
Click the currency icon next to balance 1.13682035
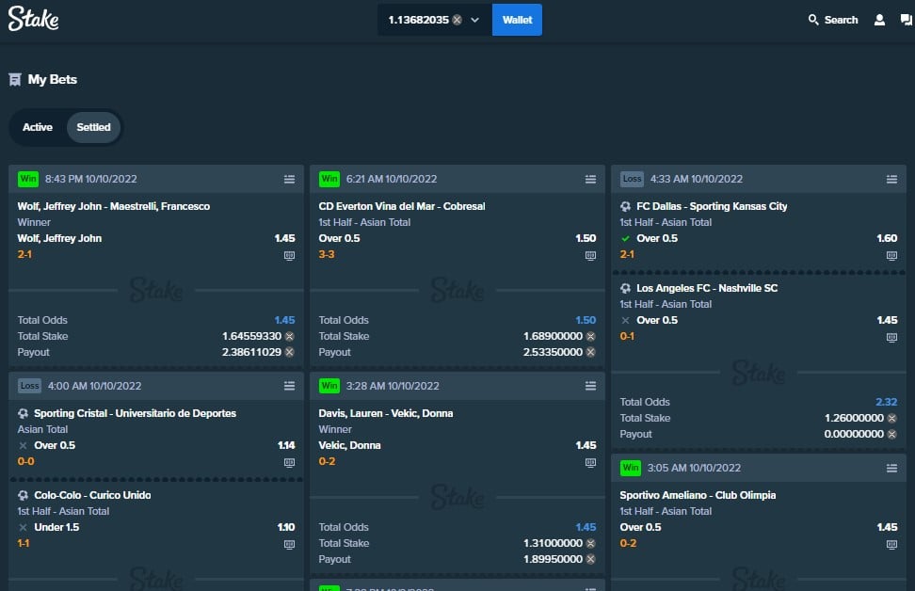(x=457, y=20)
